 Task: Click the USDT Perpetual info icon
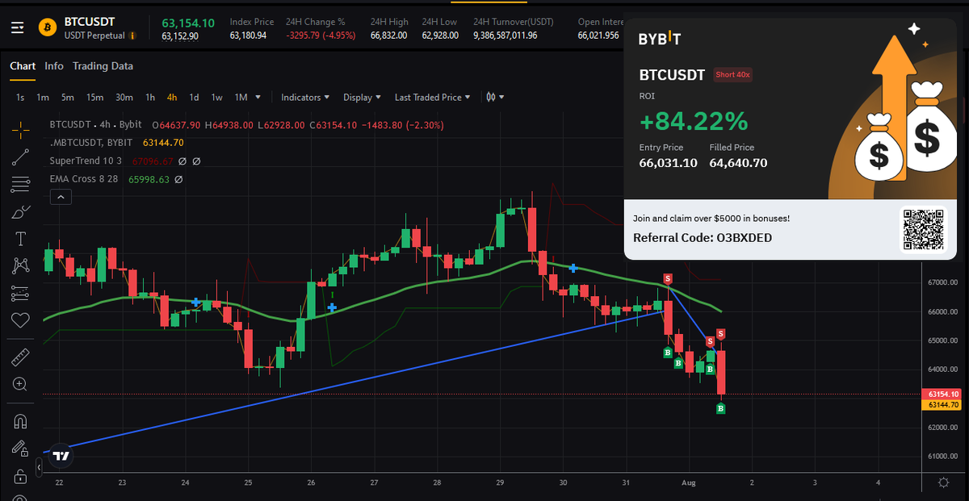(x=132, y=35)
